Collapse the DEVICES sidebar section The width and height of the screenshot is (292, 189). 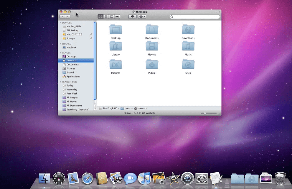(61, 23)
